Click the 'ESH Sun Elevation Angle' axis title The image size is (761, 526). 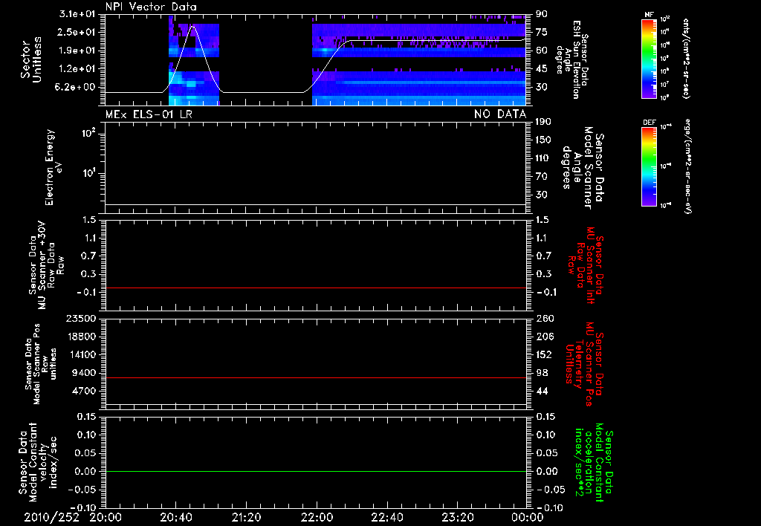571,59
